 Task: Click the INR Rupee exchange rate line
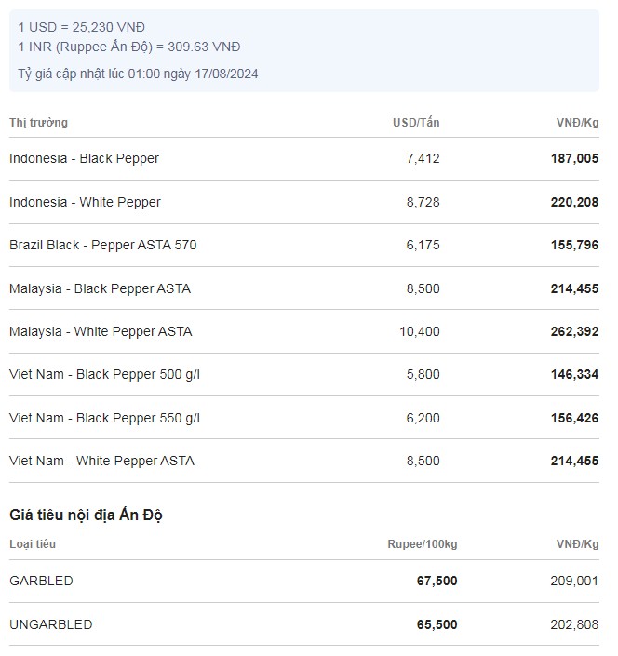(128, 47)
